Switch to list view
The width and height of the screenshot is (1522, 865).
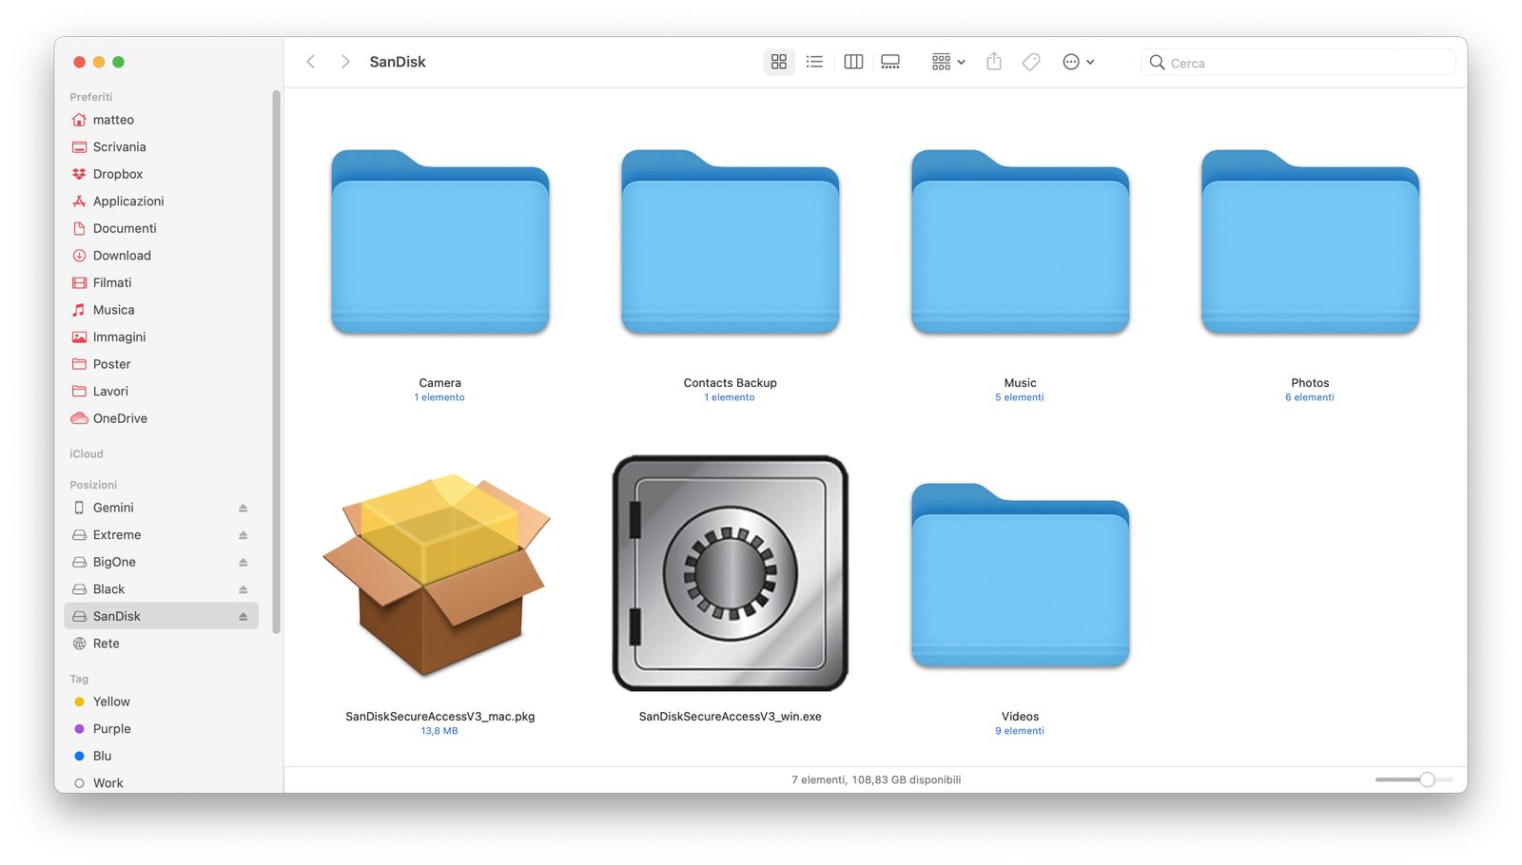point(814,62)
